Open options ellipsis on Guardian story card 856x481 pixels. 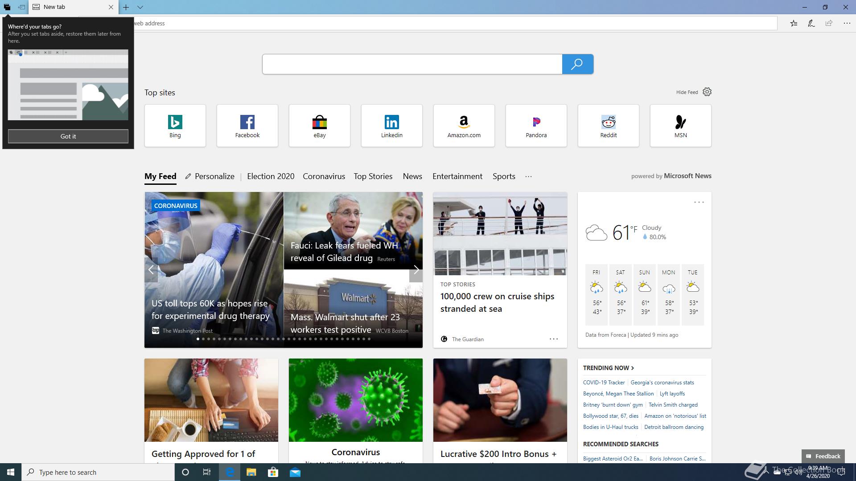554,339
